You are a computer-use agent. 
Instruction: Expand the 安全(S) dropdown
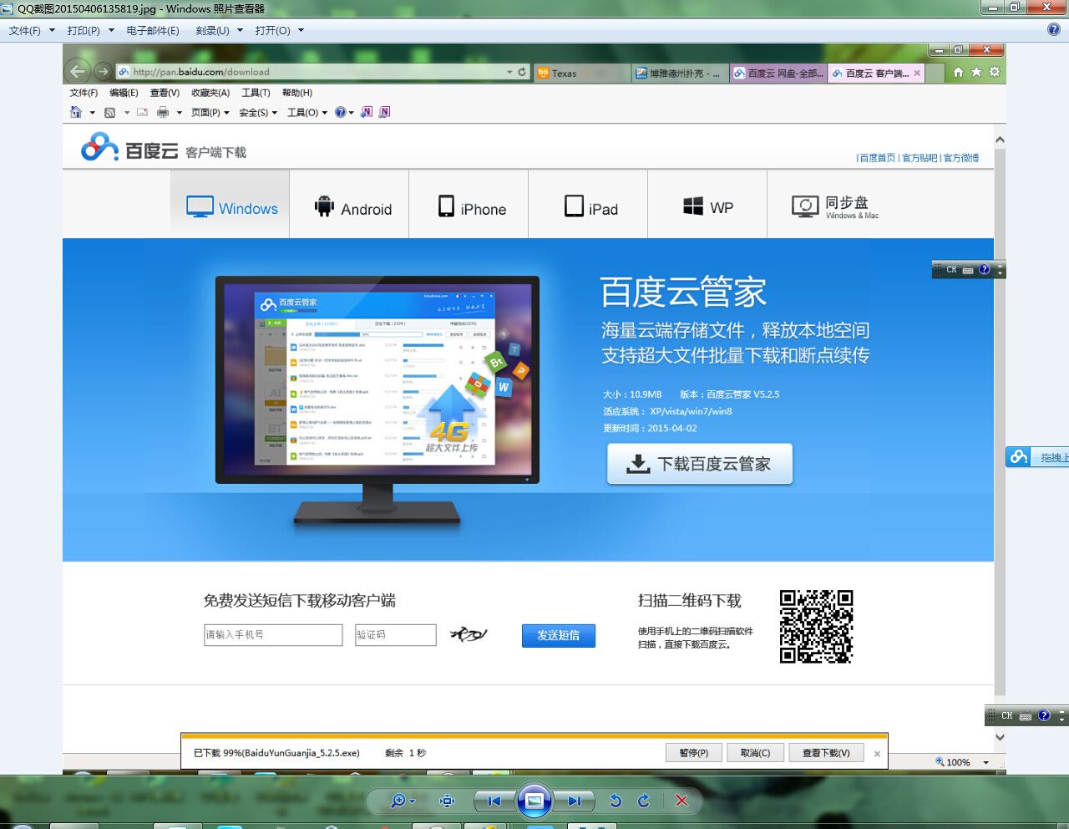click(258, 113)
